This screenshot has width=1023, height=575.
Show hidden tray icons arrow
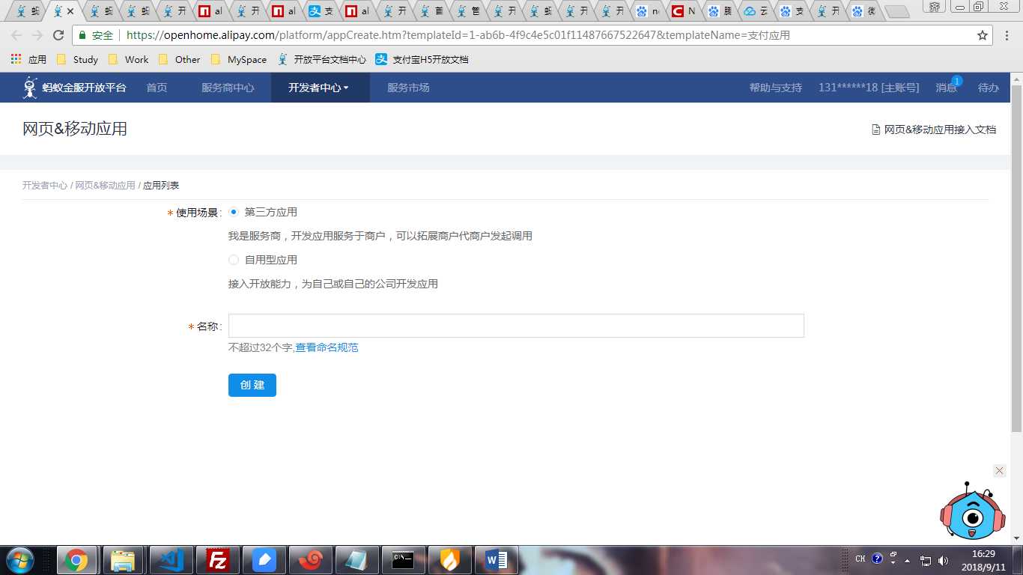pos(908,560)
